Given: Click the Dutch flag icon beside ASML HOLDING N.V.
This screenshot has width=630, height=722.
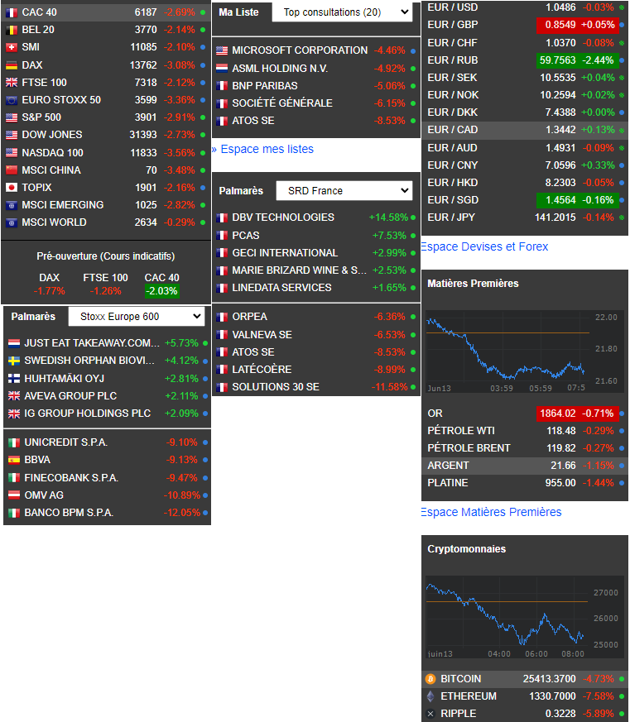Looking at the screenshot, I should click(222, 69).
